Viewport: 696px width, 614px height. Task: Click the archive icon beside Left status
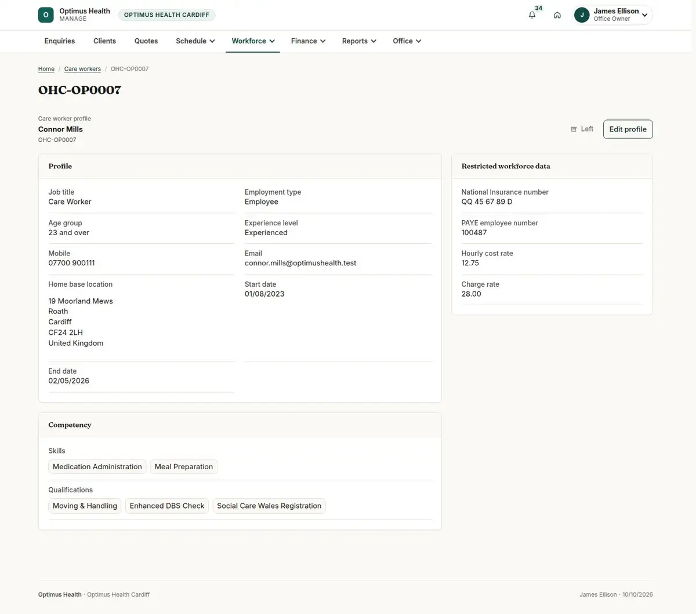[574, 129]
